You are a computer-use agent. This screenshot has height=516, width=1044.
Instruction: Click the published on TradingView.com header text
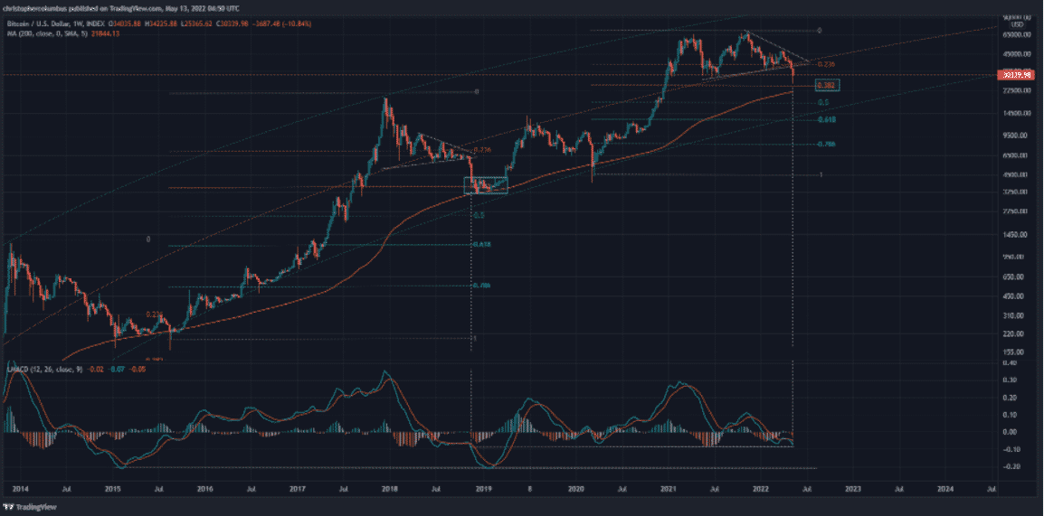(136, 4)
